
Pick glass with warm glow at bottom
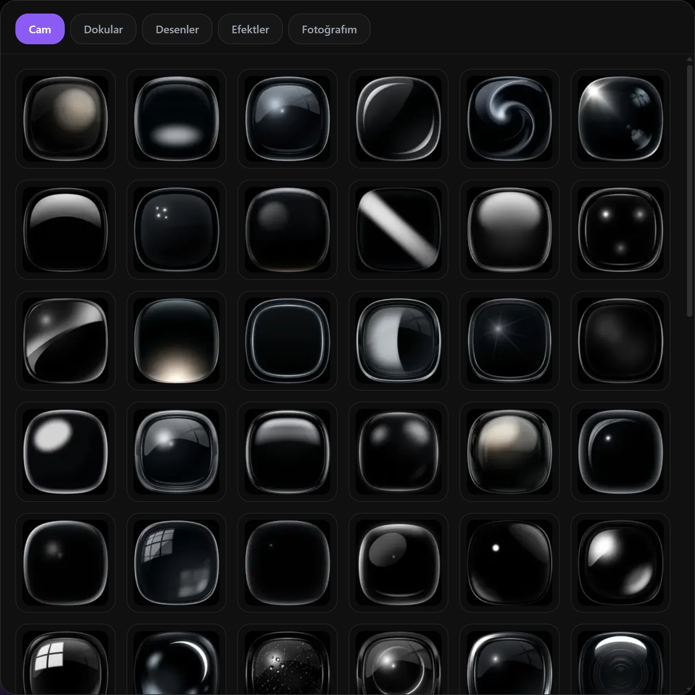click(x=177, y=341)
